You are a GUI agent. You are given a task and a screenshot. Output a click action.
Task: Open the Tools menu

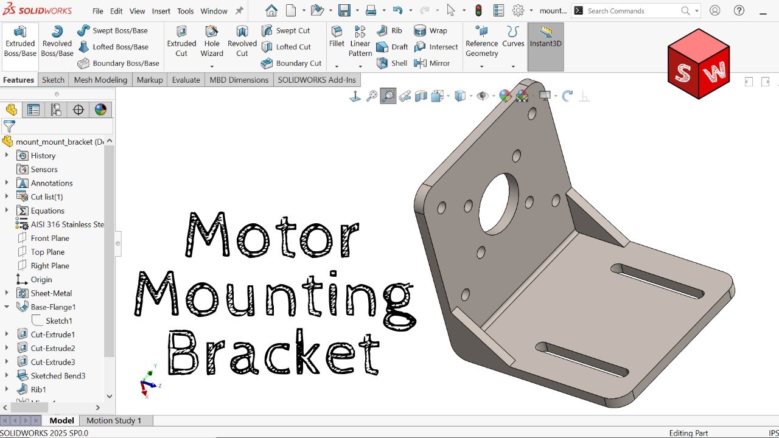pos(186,11)
